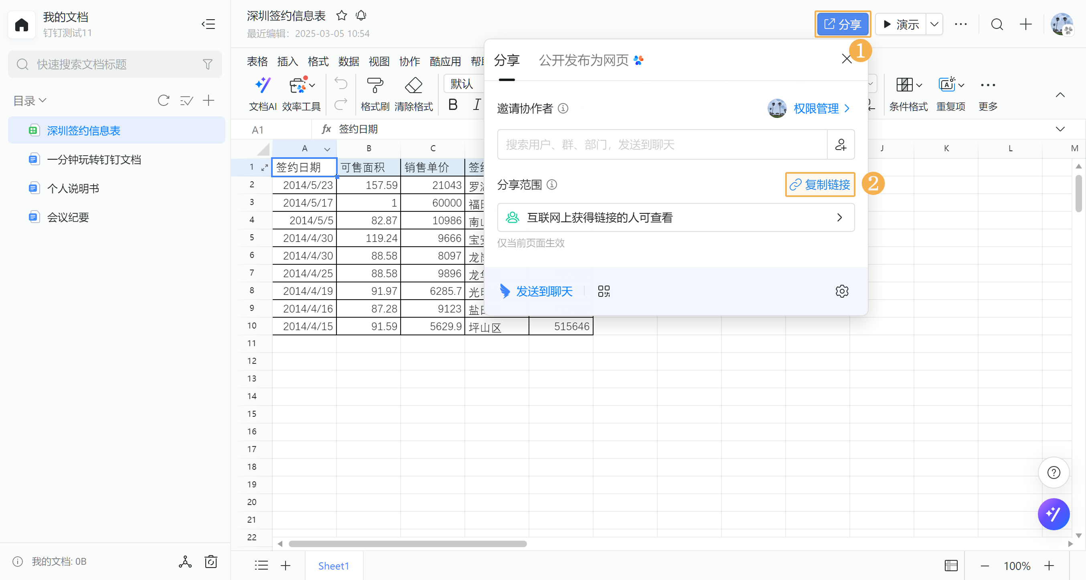1086x580 pixels.
Task: Click the add collaborator person icon
Action: tap(841, 144)
